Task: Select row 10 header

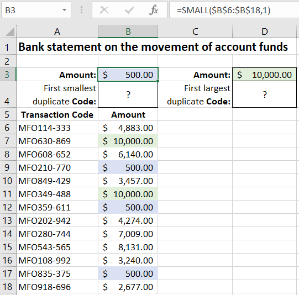Action: pyautogui.click(x=8, y=181)
